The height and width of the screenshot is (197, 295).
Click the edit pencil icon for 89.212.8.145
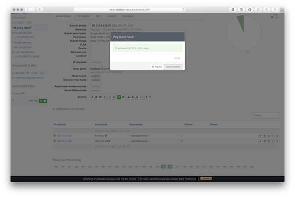(x=260, y=136)
